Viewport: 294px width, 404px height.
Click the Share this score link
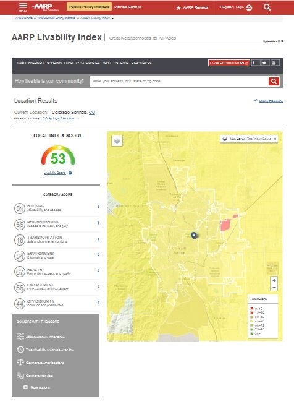tap(271, 101)
